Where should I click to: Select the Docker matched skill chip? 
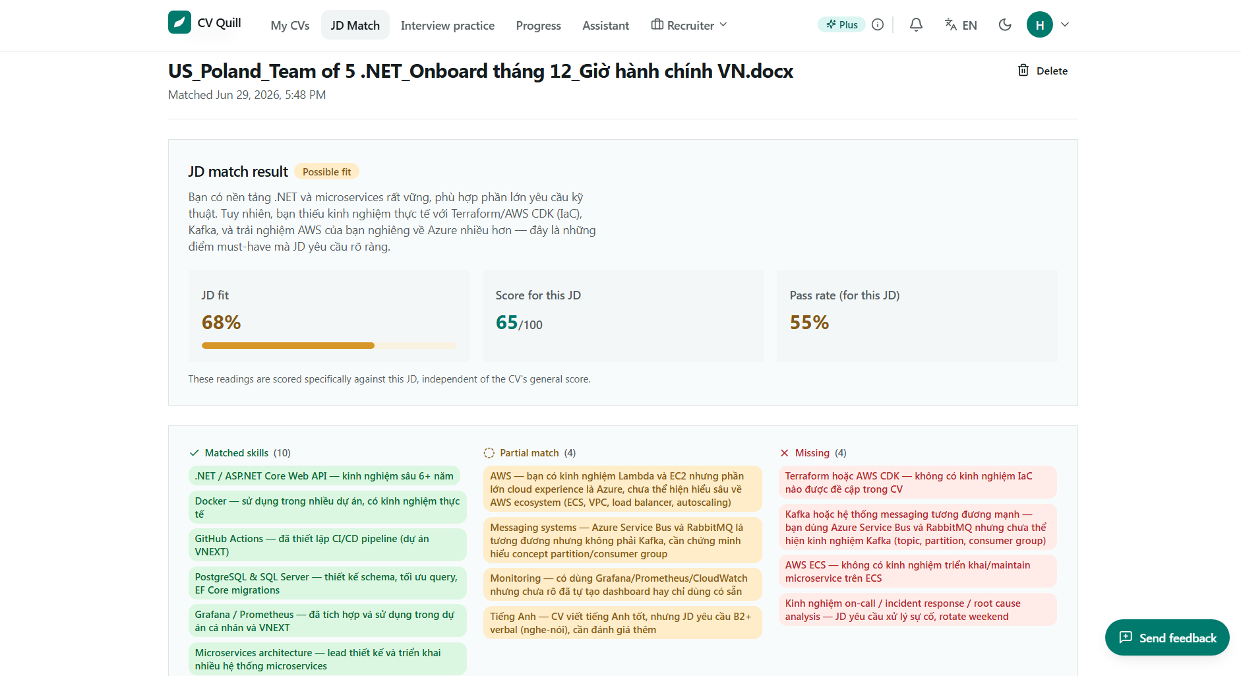327,507
